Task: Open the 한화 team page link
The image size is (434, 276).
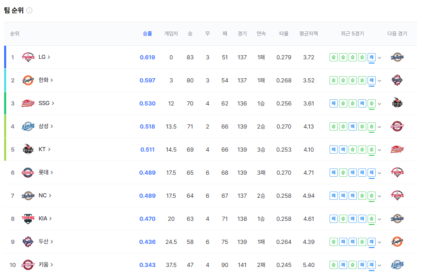Action: (46, 80)
